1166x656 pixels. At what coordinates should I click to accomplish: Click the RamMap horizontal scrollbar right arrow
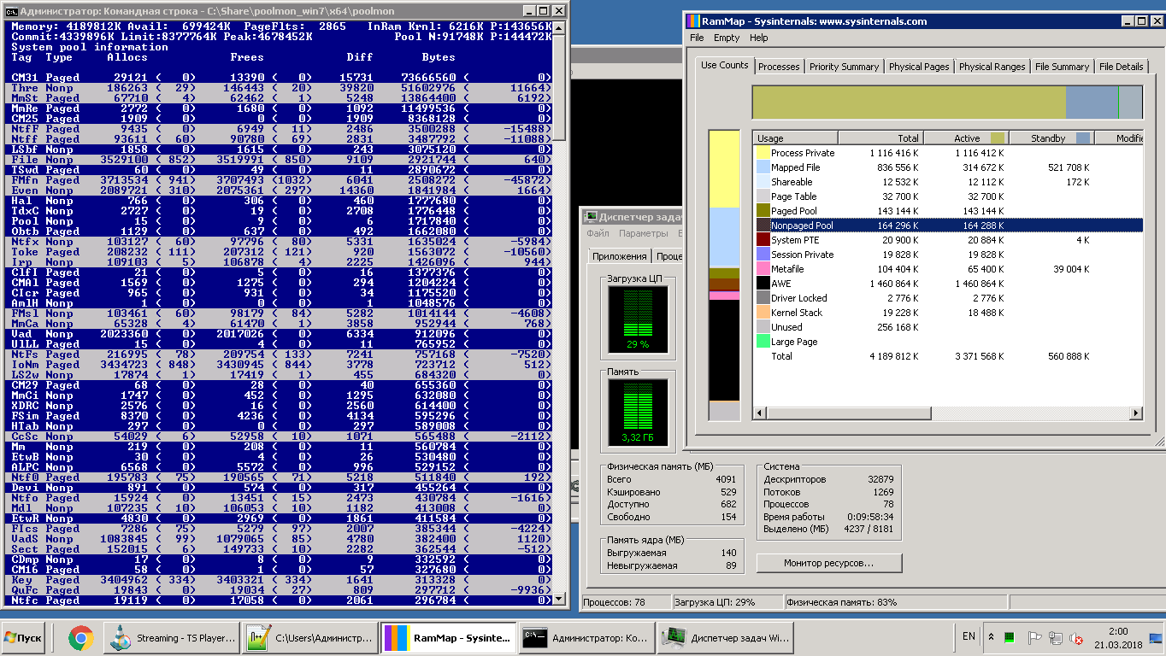[1136, 413]
